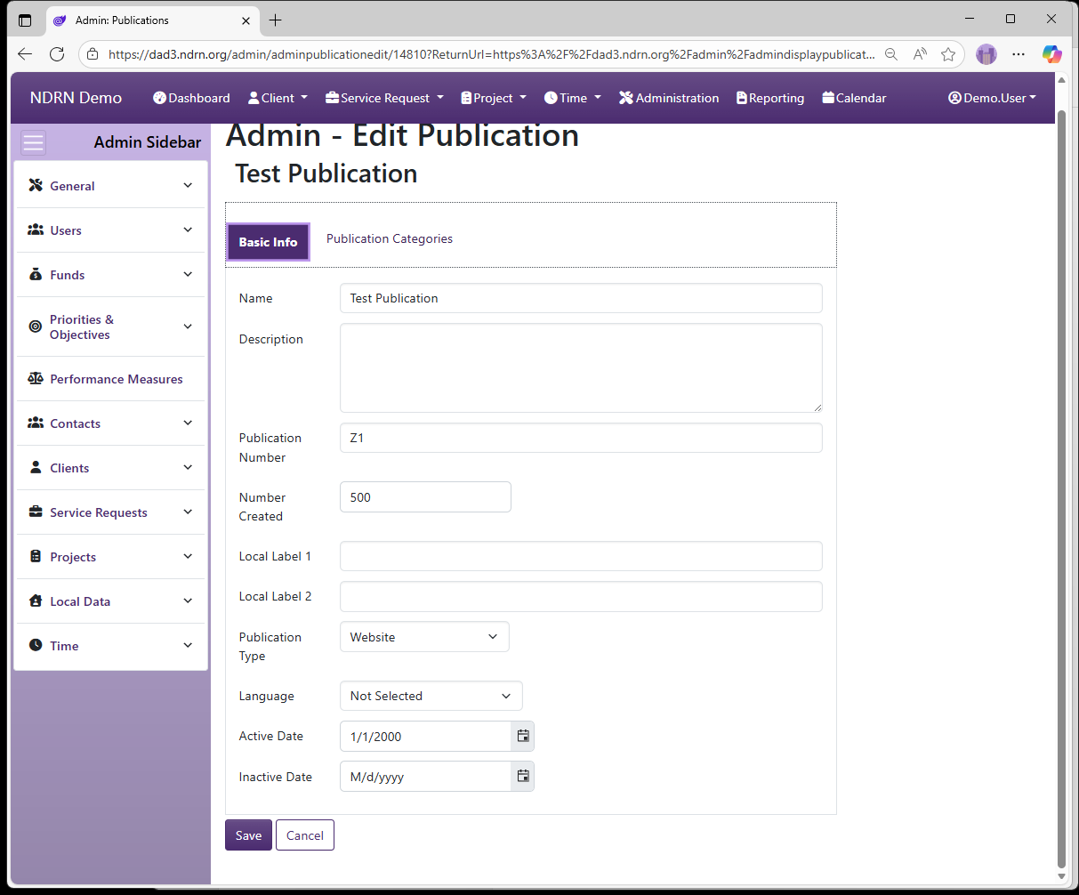The image size is (1079, 895).
Task: Expand the Projects sidebar section
Action: point(188,557)
